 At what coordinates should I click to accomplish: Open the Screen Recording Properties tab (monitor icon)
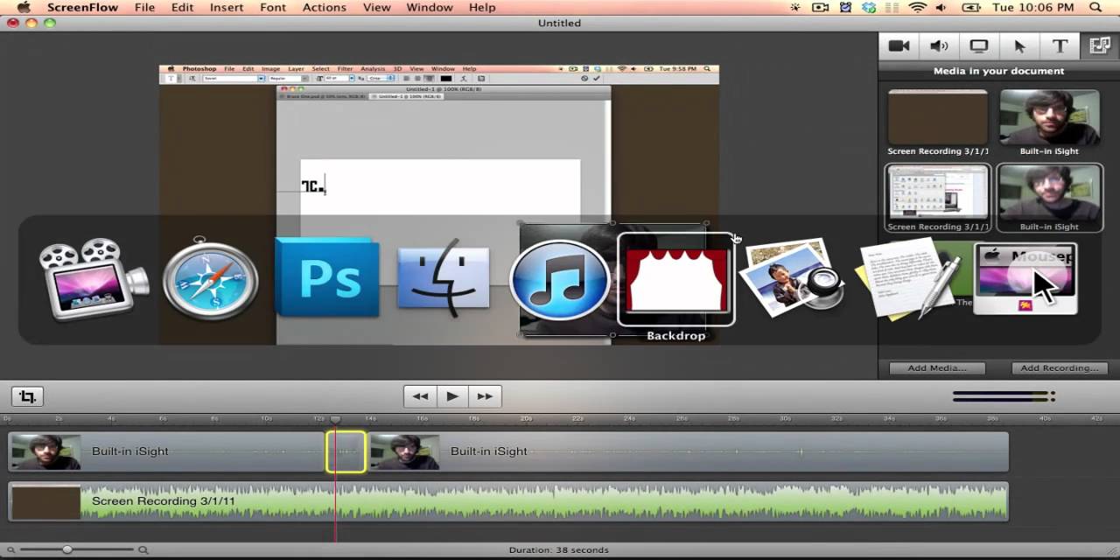tap(979, 46)
